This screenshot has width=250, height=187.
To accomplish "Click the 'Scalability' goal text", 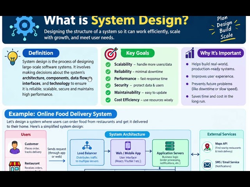I will [x=123, y=64].
